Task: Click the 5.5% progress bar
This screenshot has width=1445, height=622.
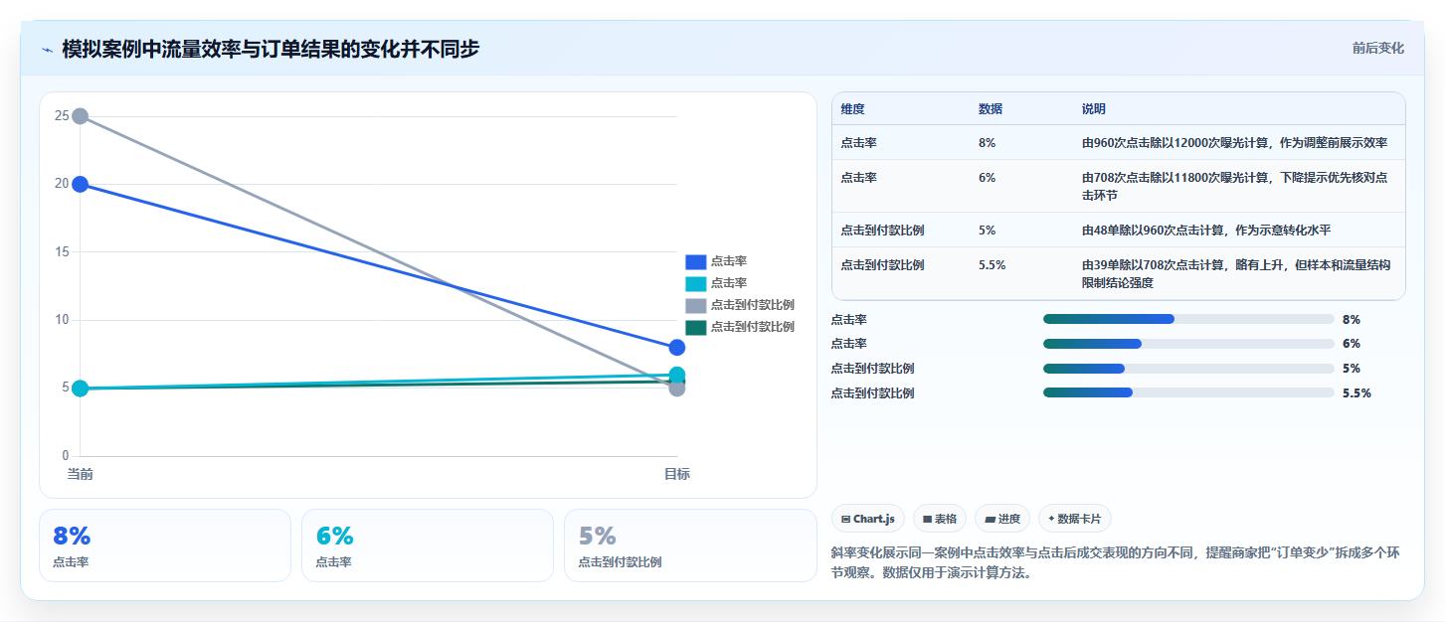Action: click(1188, 392)
